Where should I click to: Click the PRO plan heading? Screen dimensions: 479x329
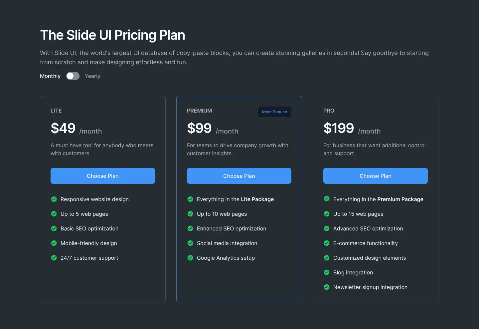tap(329, 111)
